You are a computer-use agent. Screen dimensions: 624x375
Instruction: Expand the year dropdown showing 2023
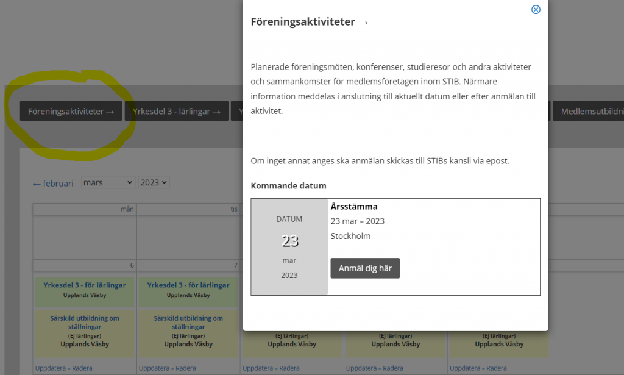coord(154,182)
